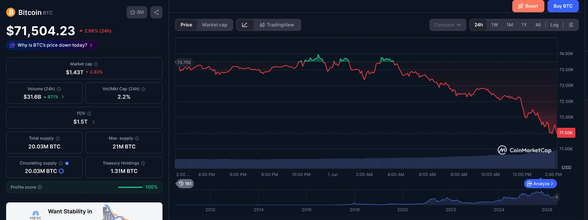Expand Volume (24h) details chevron

(63, 97)
